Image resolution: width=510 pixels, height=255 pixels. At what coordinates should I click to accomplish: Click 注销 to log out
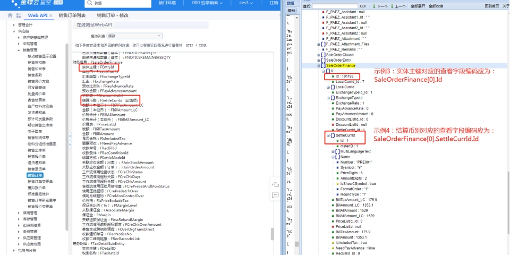pos(274,3)
